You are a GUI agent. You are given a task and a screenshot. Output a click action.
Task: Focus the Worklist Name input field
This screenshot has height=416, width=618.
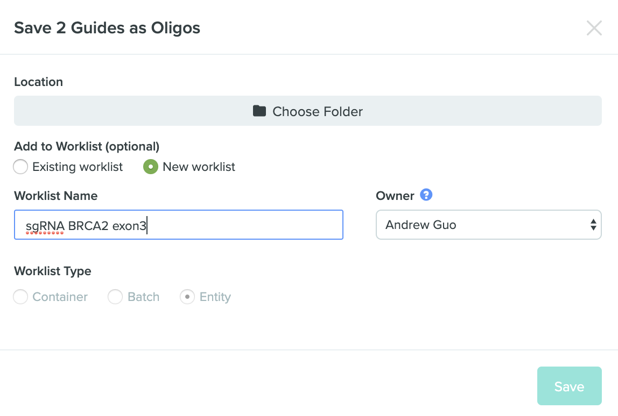tap(179, 225)
